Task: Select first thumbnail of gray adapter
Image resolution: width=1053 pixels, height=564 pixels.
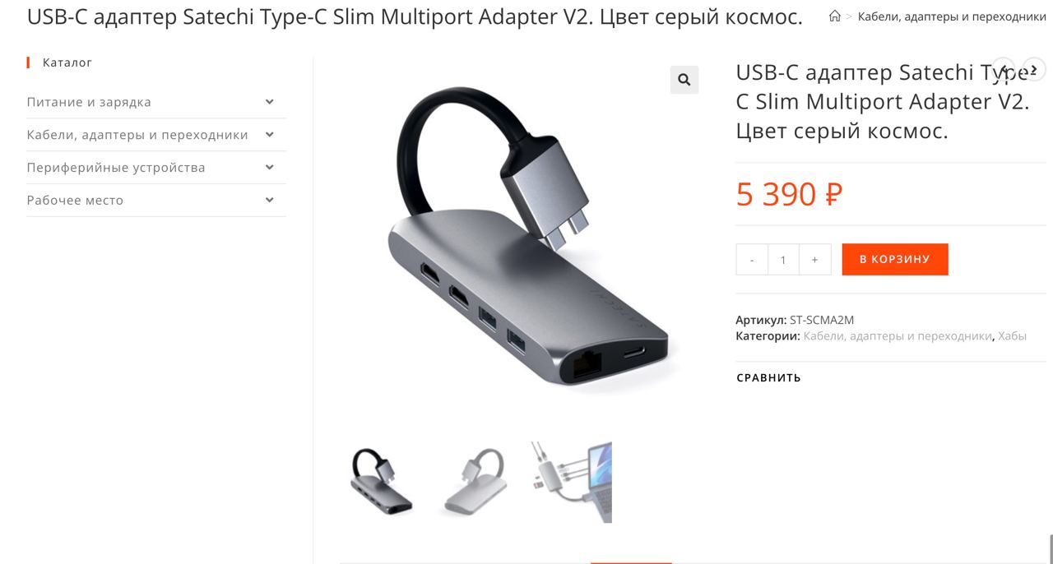Action: [381, 482]
